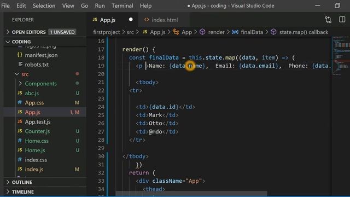Open the Terminal menu
The height and width of the screenshot is (197, 350).
[122, 5]
